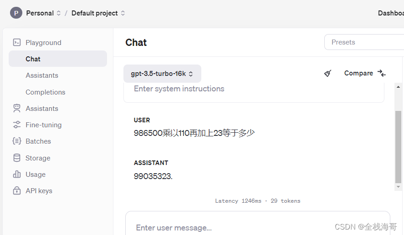Open the main Assistants section
Screen dimensions: 404x235
point(42,109)
